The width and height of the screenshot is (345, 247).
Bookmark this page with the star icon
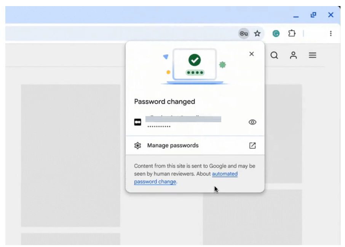(x=257, y=33)
